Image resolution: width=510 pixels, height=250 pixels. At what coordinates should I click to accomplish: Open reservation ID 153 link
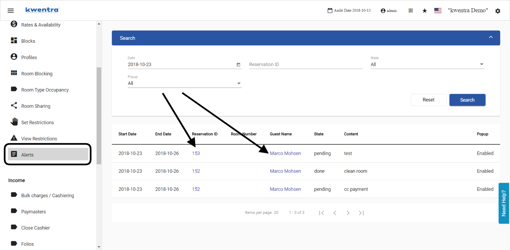click(x=196, y=153)
